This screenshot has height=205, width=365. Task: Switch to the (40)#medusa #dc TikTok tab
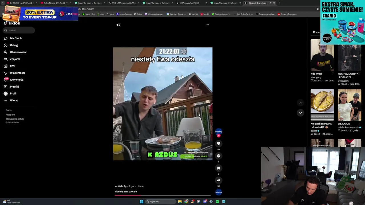coord(192,3)
